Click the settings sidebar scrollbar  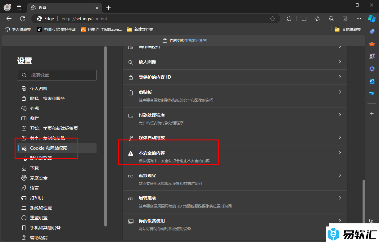tap(106, 136)
